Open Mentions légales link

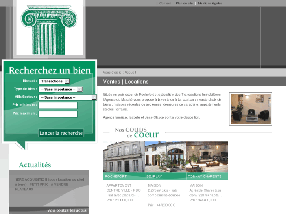[210, 3]
